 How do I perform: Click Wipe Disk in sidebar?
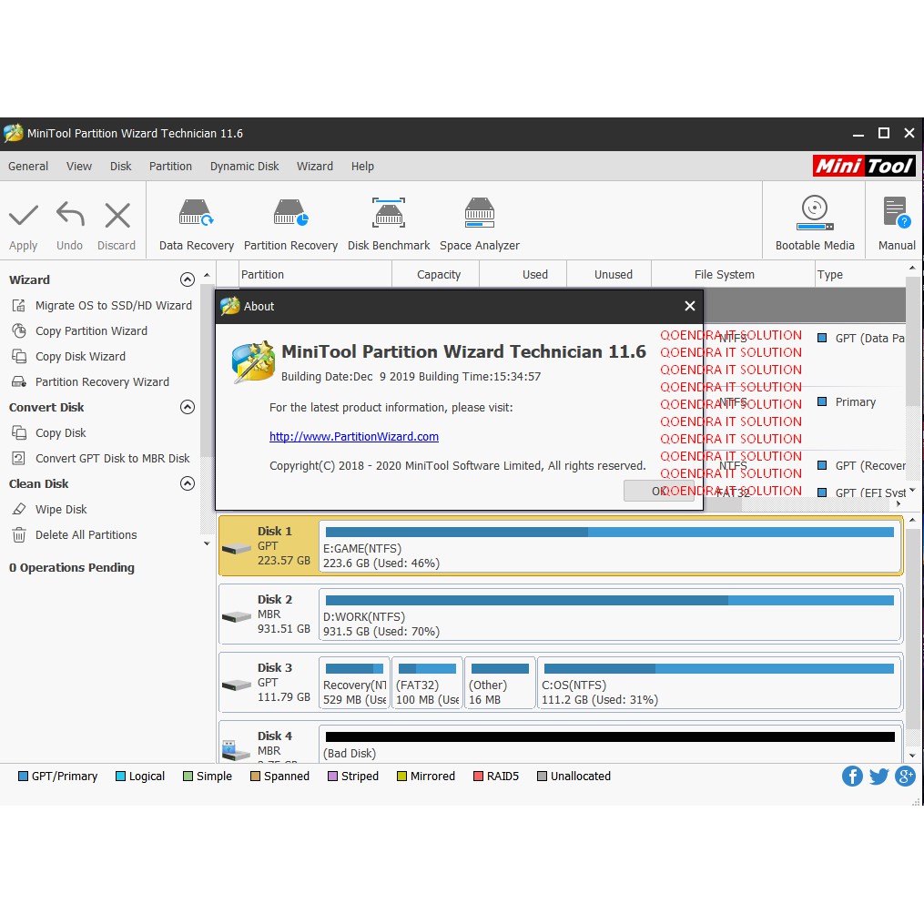(61, 510)
